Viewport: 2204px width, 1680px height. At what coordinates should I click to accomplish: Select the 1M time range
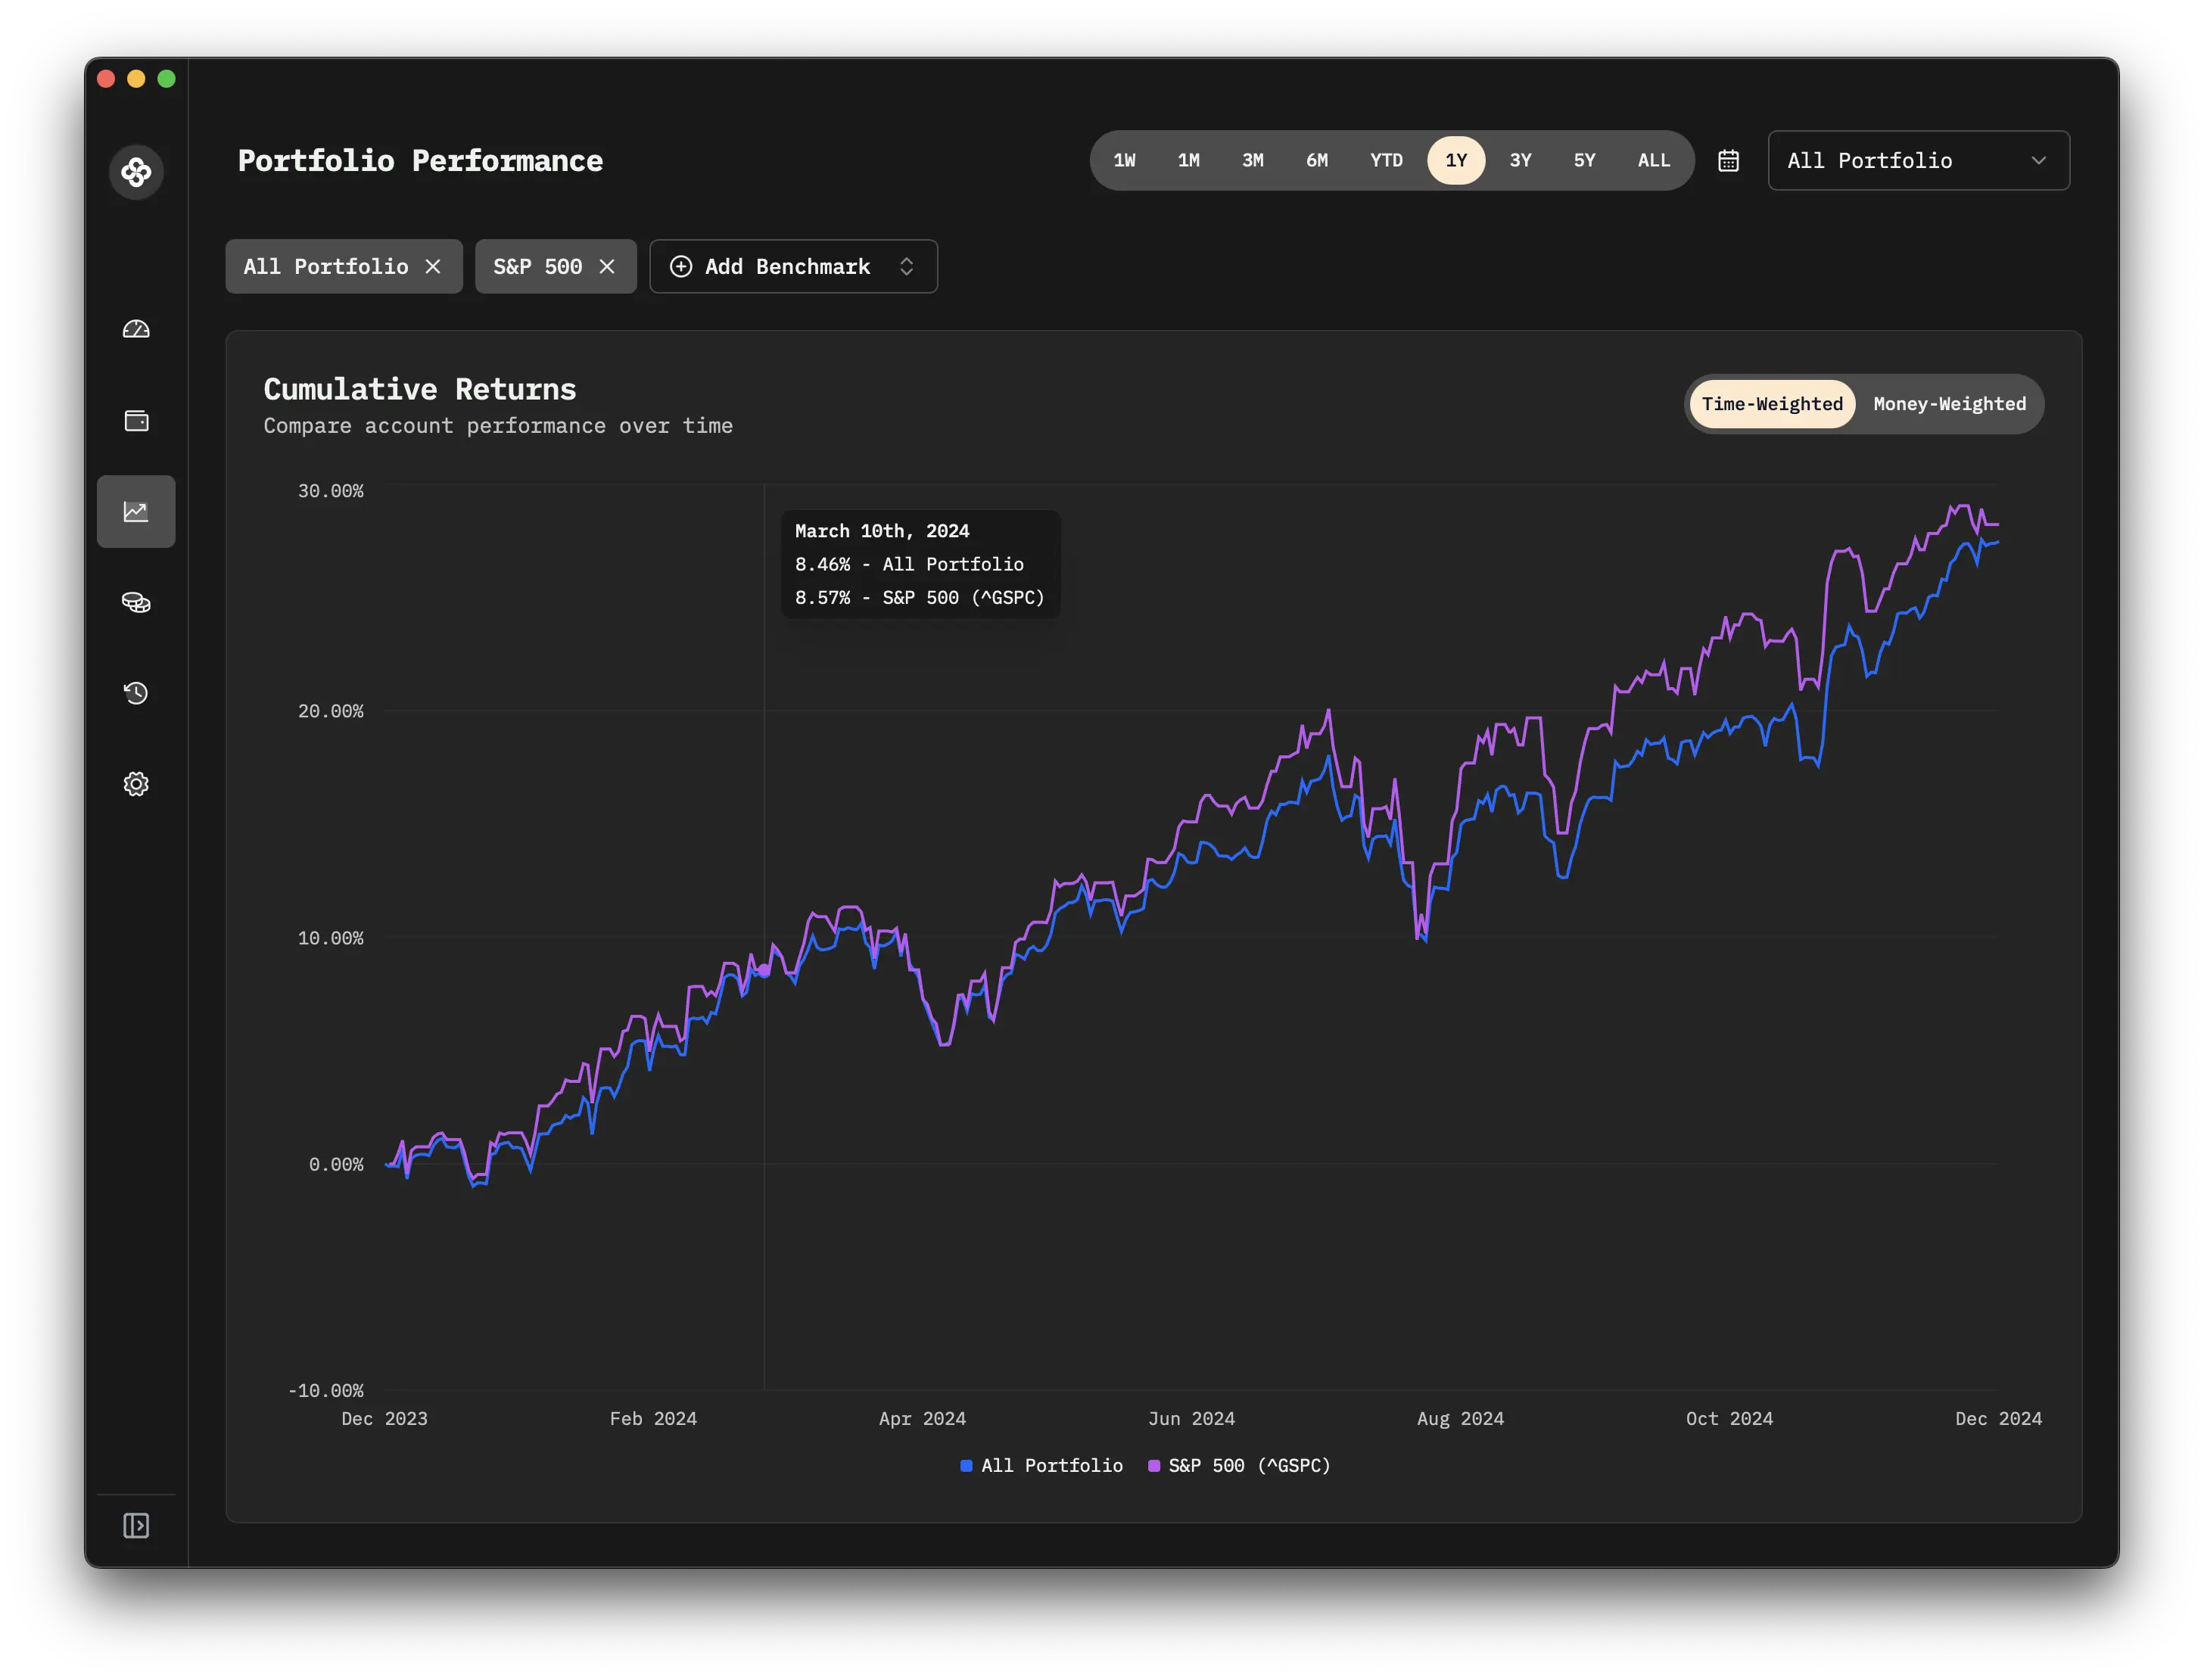tap(1188, 160)
